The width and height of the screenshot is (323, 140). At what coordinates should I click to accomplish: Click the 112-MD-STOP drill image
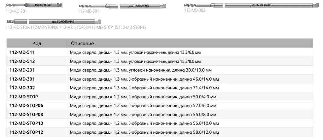pyautogui.click(x=54, y=21)
